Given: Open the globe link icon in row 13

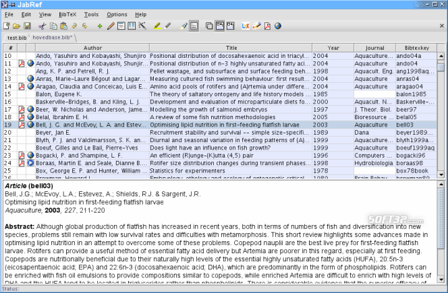Looking at the screenshot, I should [x=30, y=78].
